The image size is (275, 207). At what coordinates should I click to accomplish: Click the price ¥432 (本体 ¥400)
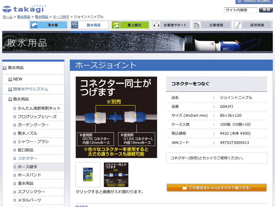click(x=235, y=133)
